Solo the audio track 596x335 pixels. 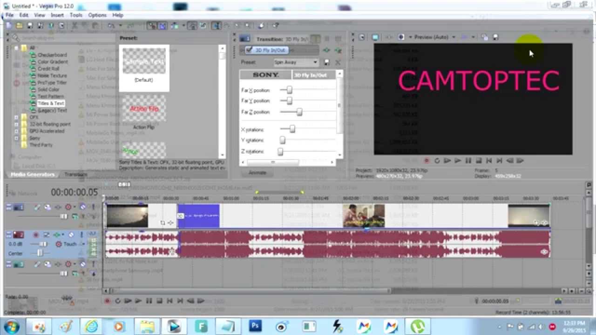pyautogui.click(x=82, y=235)
